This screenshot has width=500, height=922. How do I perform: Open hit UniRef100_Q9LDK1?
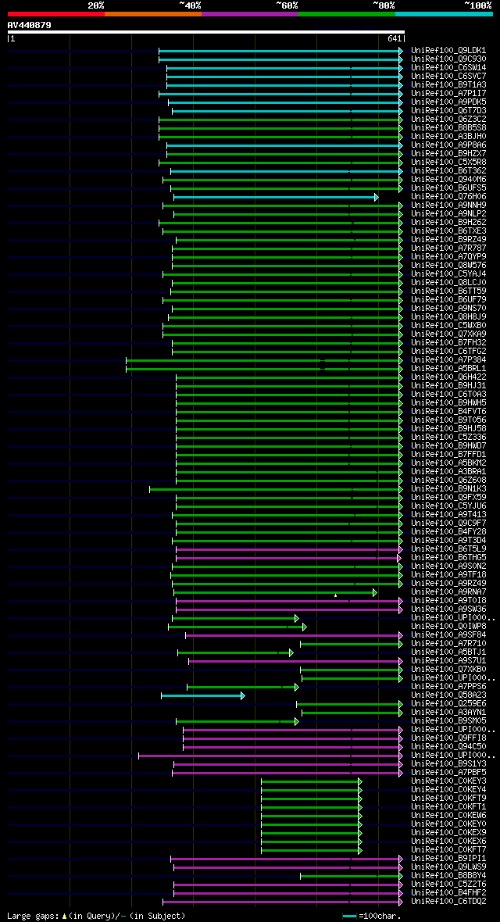(x=448, y=51)
